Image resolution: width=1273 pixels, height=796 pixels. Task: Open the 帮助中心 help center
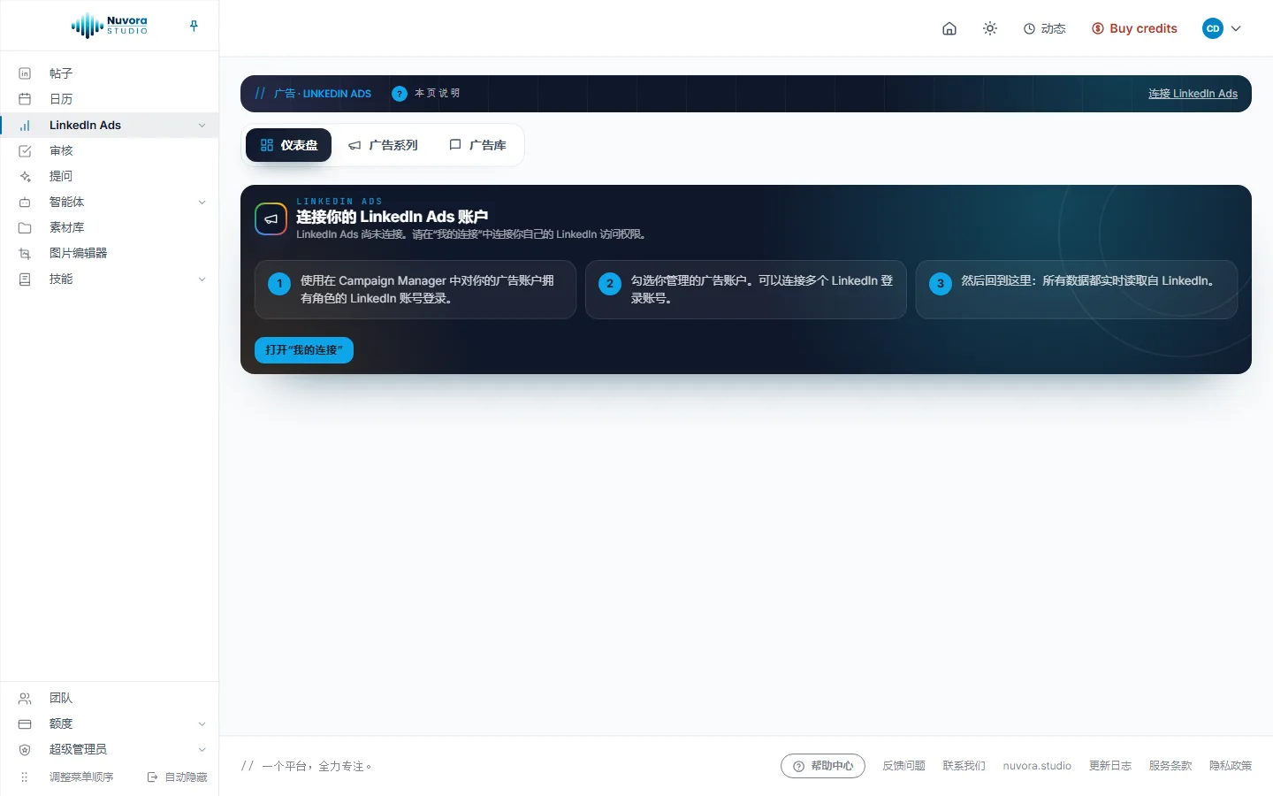tap(823, 766)
